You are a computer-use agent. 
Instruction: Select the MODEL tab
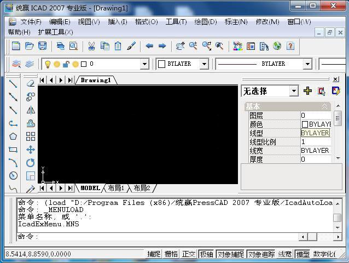click(90, 188)
